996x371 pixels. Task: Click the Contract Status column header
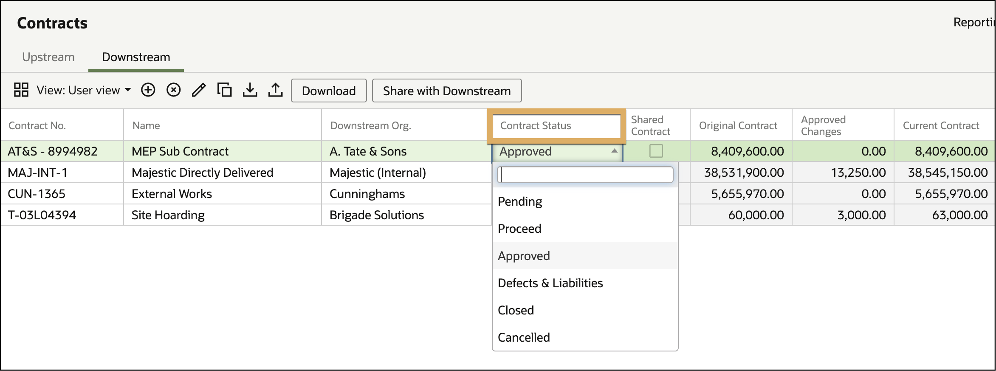click(556, 125)
